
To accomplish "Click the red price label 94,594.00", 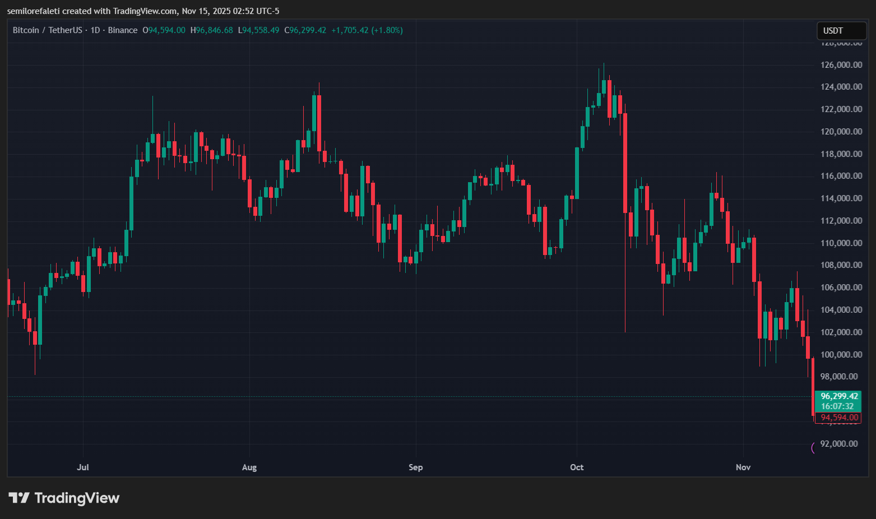I will pos(838,418).
